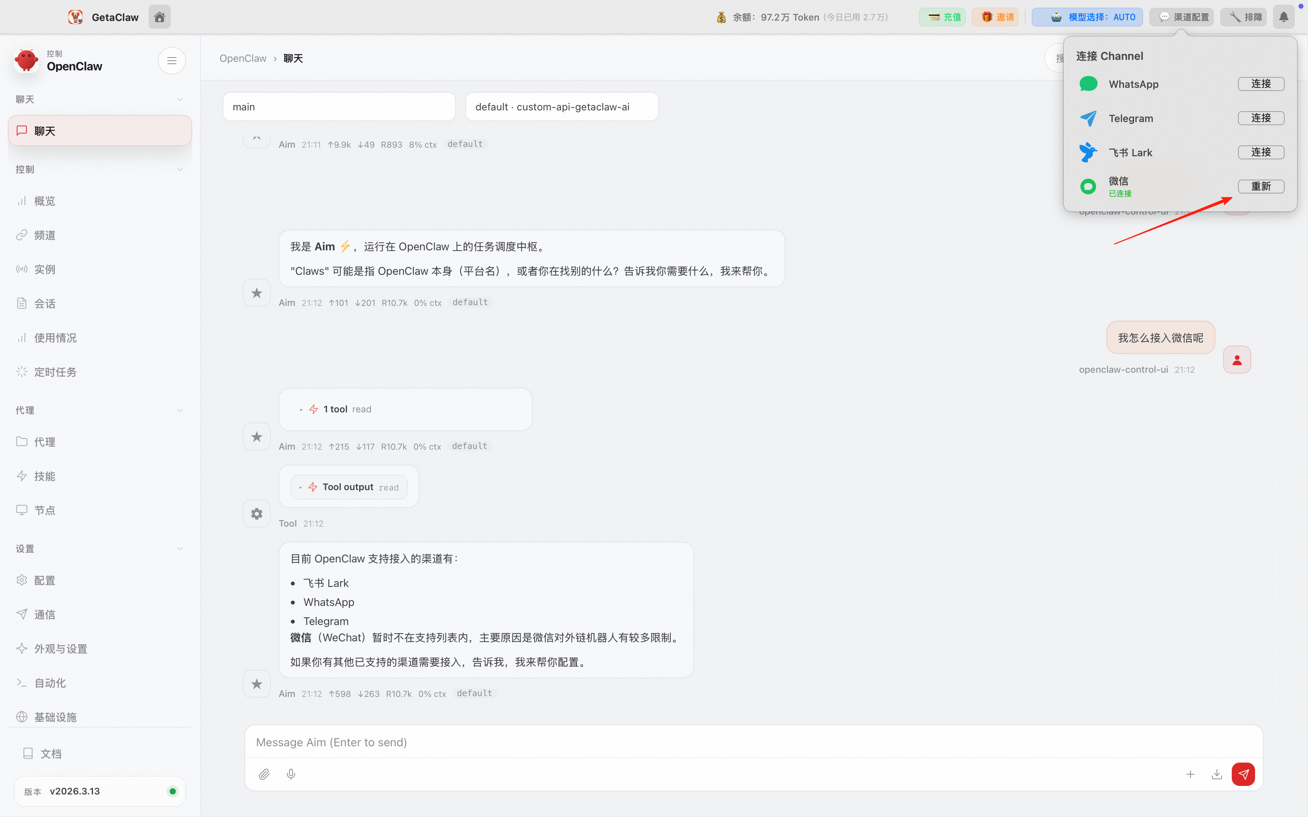Click 重新 button for 微信 channel
The height and width of the screenshot is (817, 1308).
pyautogui.click(x=1261, y=187)
